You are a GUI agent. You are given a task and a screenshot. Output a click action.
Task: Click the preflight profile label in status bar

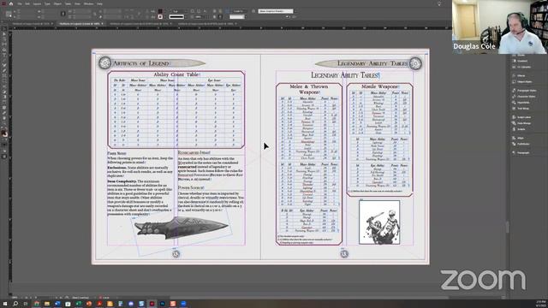point(80,298)
